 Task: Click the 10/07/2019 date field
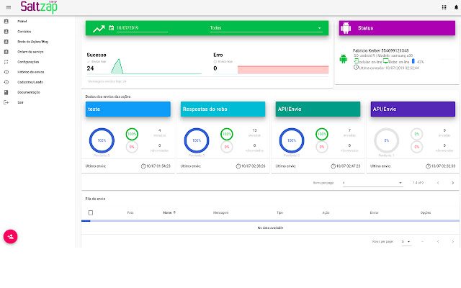pyautogui.click(x=142, y=28)
